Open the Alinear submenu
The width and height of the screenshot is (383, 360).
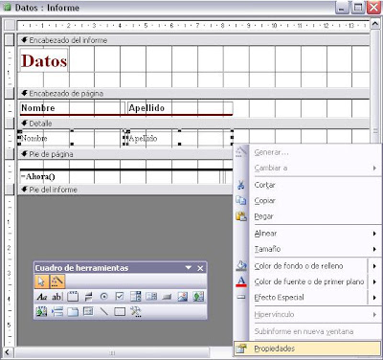click(307, 234)
